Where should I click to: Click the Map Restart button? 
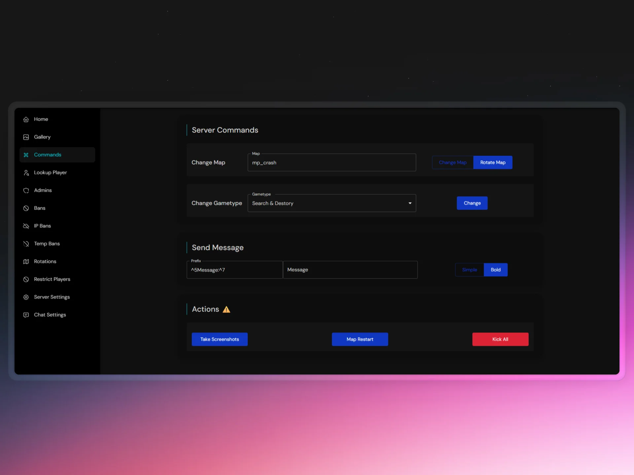(360, 339)
